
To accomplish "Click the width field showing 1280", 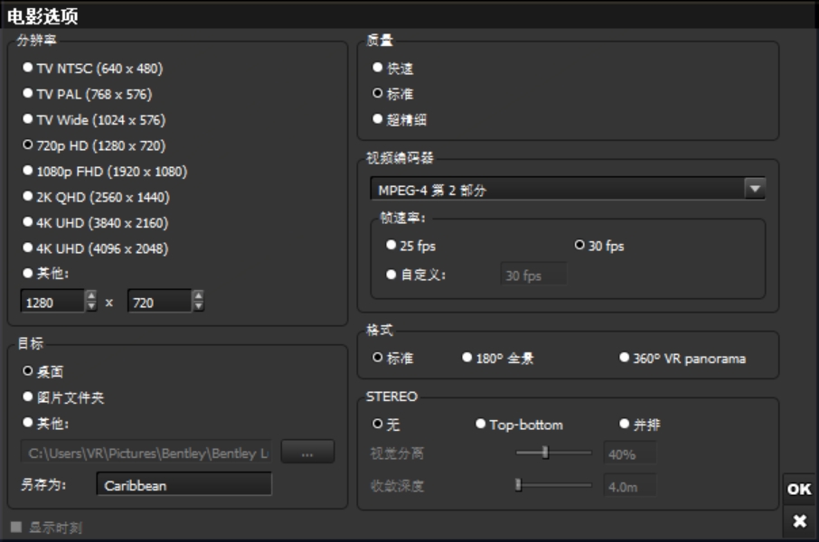I will tap(52, 302).
